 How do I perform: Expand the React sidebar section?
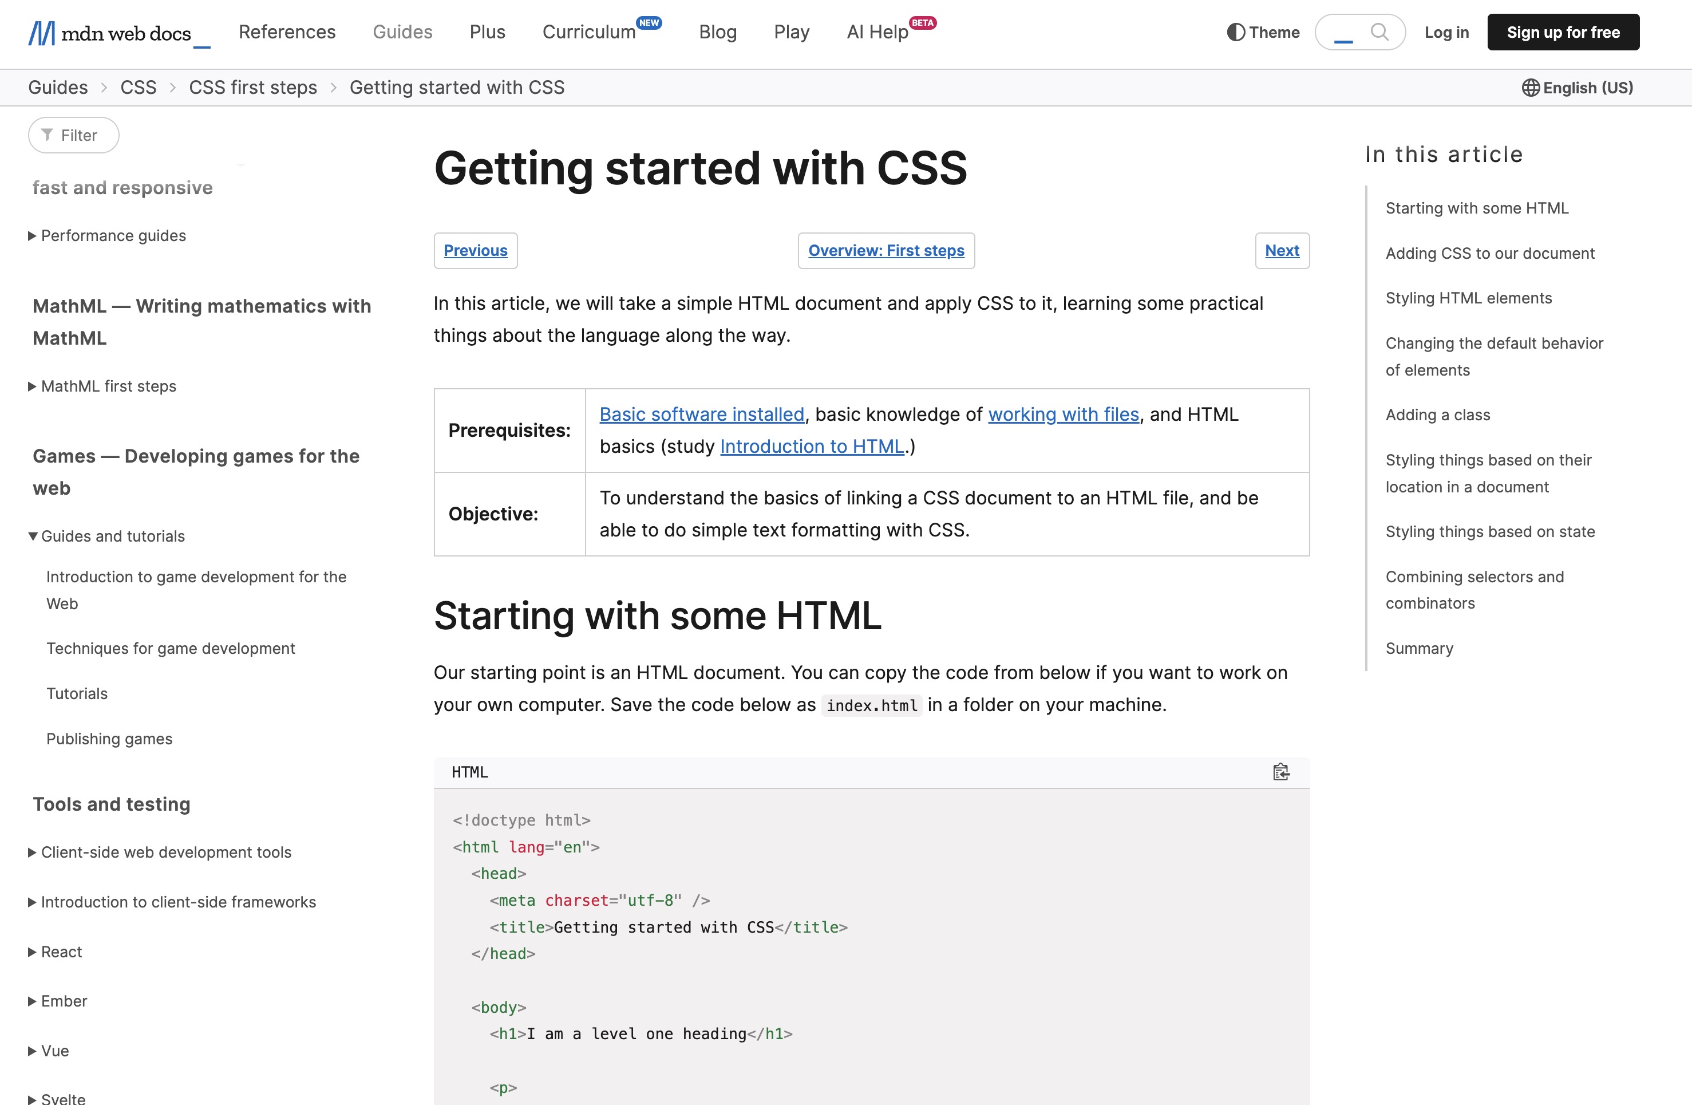point(61,952)
